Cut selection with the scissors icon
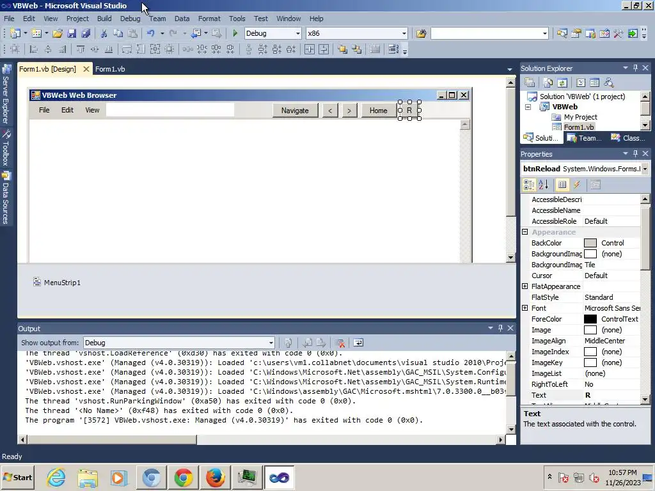The width and height of the screenshot is (655, 491). click(x=104, y=33)
